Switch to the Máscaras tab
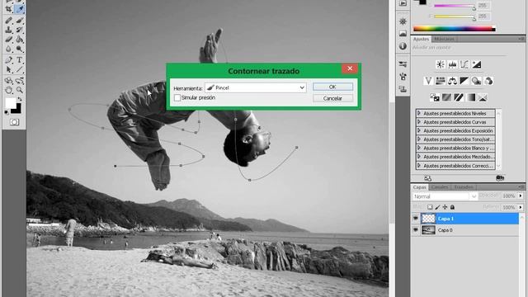528x297 pixels. (444, 39)
